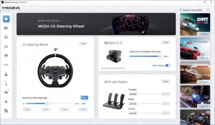The width and height of the screenshot is (215, 125).
Task: Open the wheel base settings sidebar icon
Action: (6, 28)
